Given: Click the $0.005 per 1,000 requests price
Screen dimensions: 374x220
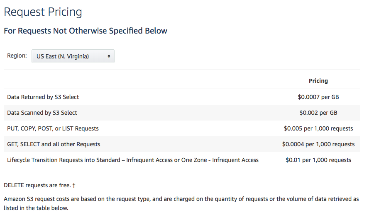Looking at the screenshot, I should (x=318, y=128).
